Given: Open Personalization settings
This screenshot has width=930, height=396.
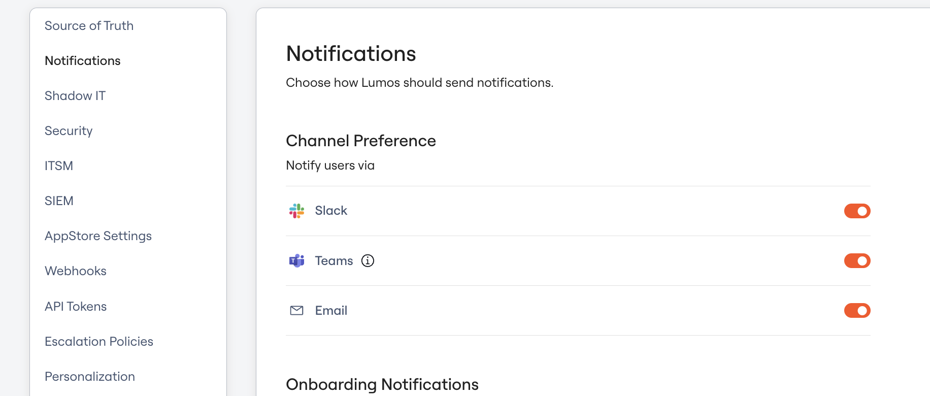Looking at the screenshot, I should coord(90,376).
